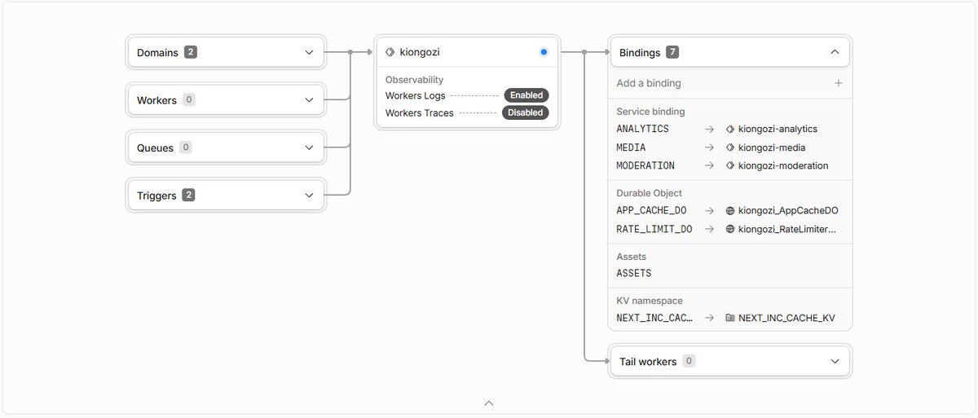Click the plus icon to add binding
Screen dimensions: 978x418
[x=838, y=83]
